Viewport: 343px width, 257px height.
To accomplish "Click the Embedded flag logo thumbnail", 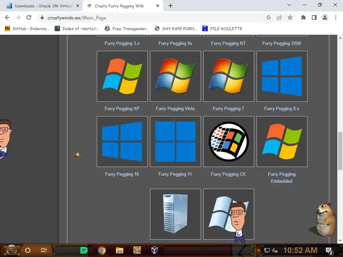I will (x=282, y=142).
